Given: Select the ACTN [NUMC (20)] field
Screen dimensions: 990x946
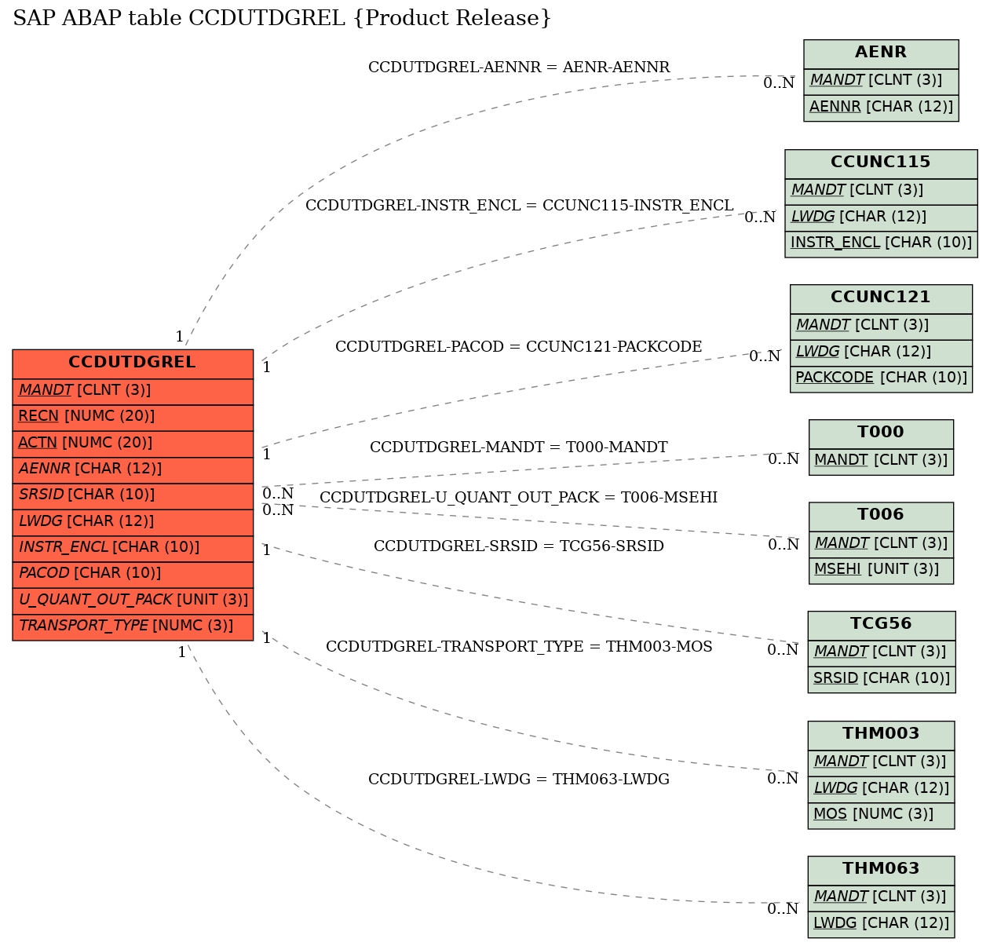Looking at the screenshot, I should 133,444.
